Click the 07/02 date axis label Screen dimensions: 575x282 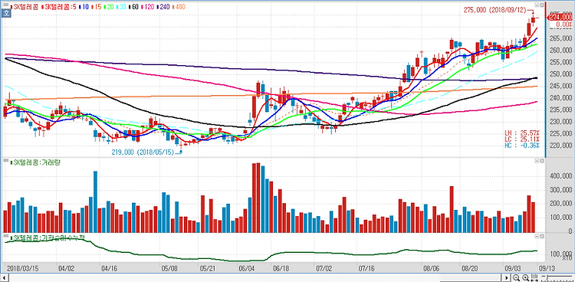click(x=323, y=268)
